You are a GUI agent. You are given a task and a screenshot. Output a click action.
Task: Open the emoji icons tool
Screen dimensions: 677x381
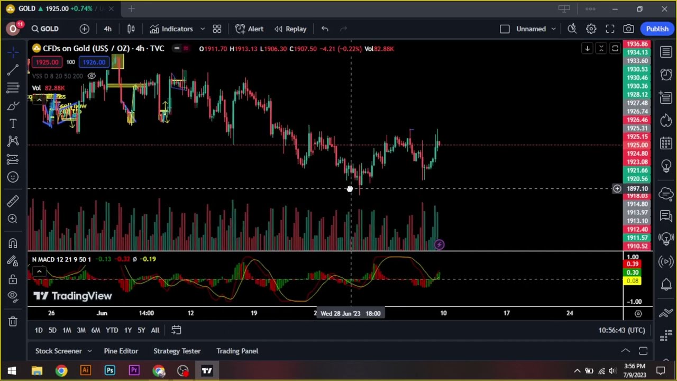pyautogui.click(x=13, y=177)
